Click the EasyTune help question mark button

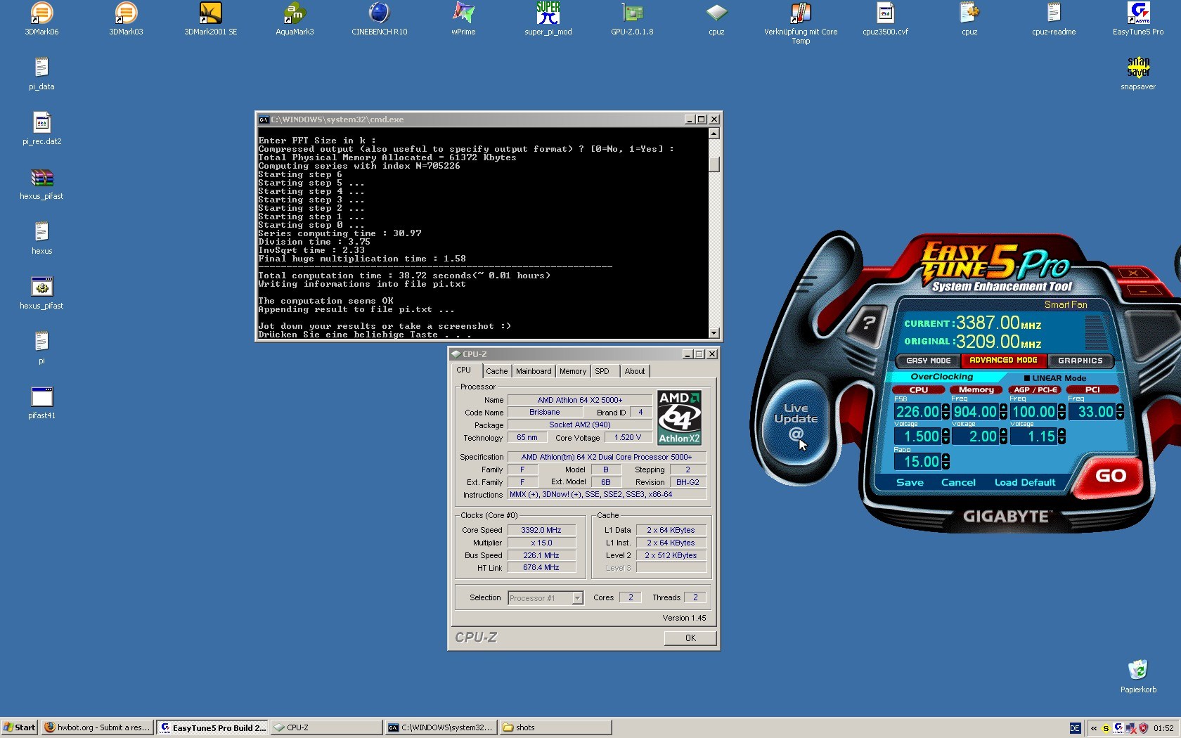(869, 322)
